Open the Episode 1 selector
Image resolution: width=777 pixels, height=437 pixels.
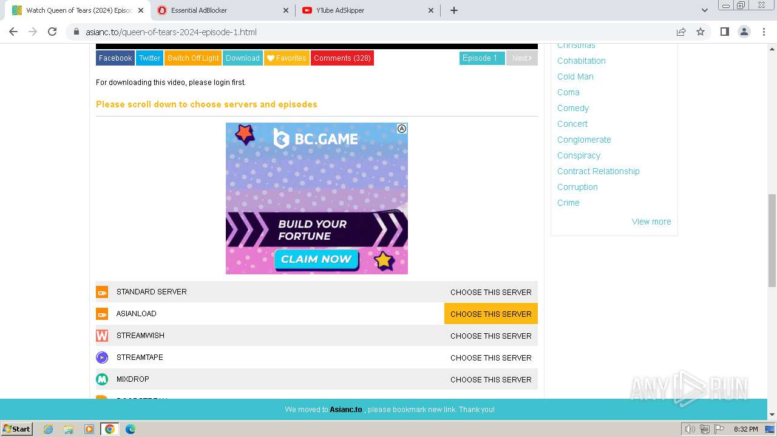pos(482,58)
